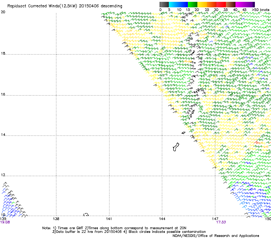Click the purple 17:33 time stamp

pos(221,222)
